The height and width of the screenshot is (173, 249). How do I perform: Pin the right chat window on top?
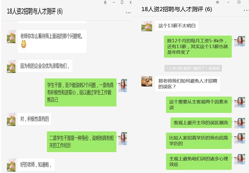coord(218,2)
